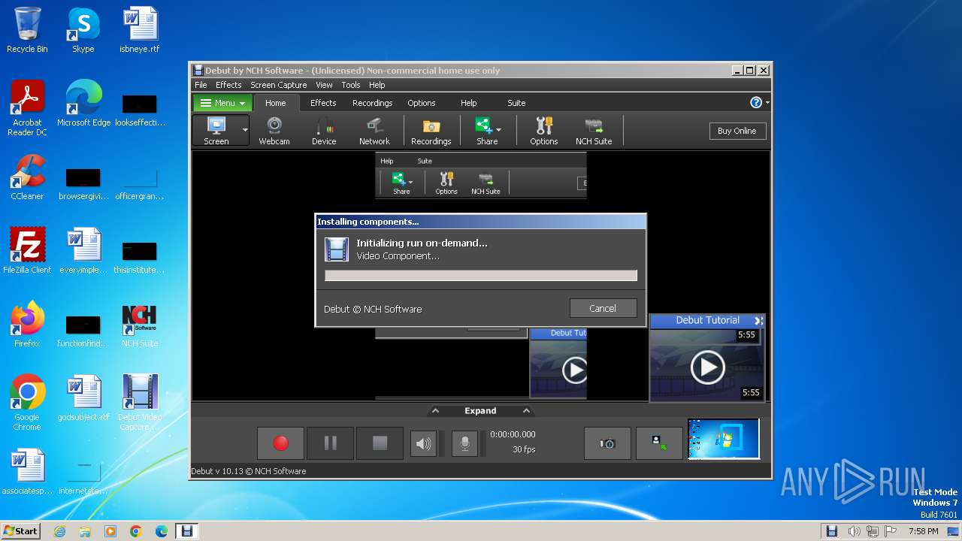Open the FileZilla Client desktop shortcut
This screenshot has width=962, height=541.
point(27,251)
